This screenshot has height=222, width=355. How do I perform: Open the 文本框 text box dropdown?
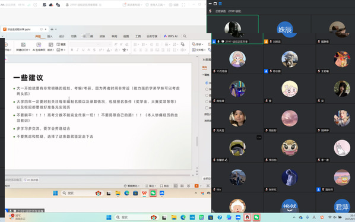tap(198, 50)
